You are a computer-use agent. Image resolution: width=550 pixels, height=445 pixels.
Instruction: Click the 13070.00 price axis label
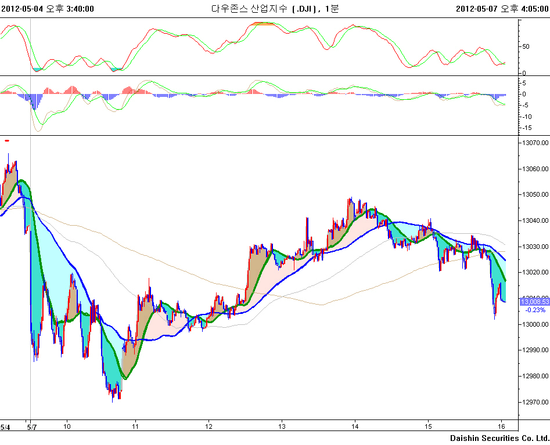pos(535,143)
